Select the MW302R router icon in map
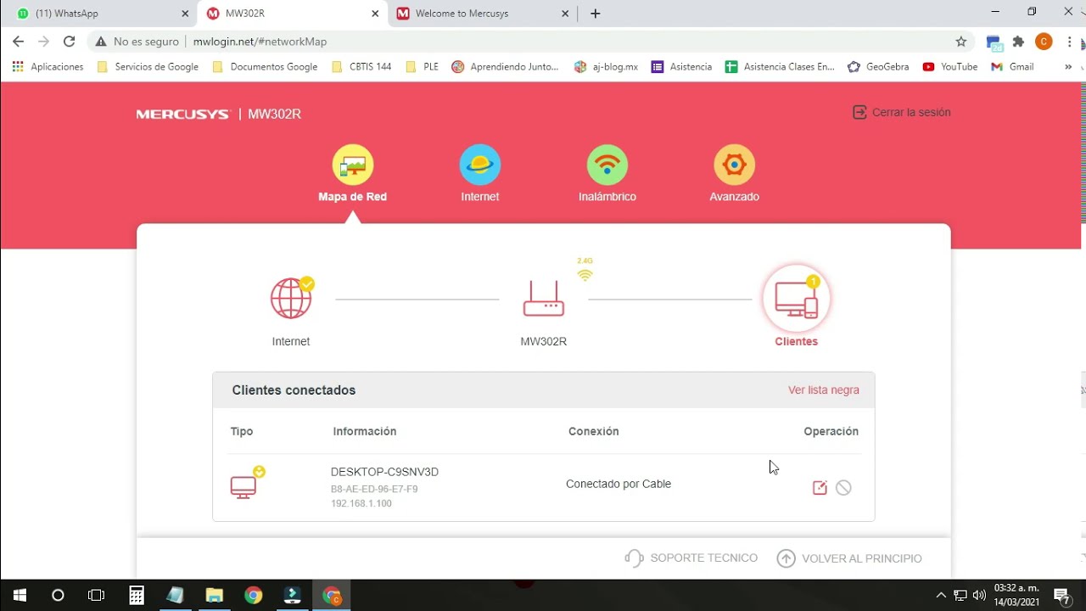1086x611 pixels. coord(544,299)
